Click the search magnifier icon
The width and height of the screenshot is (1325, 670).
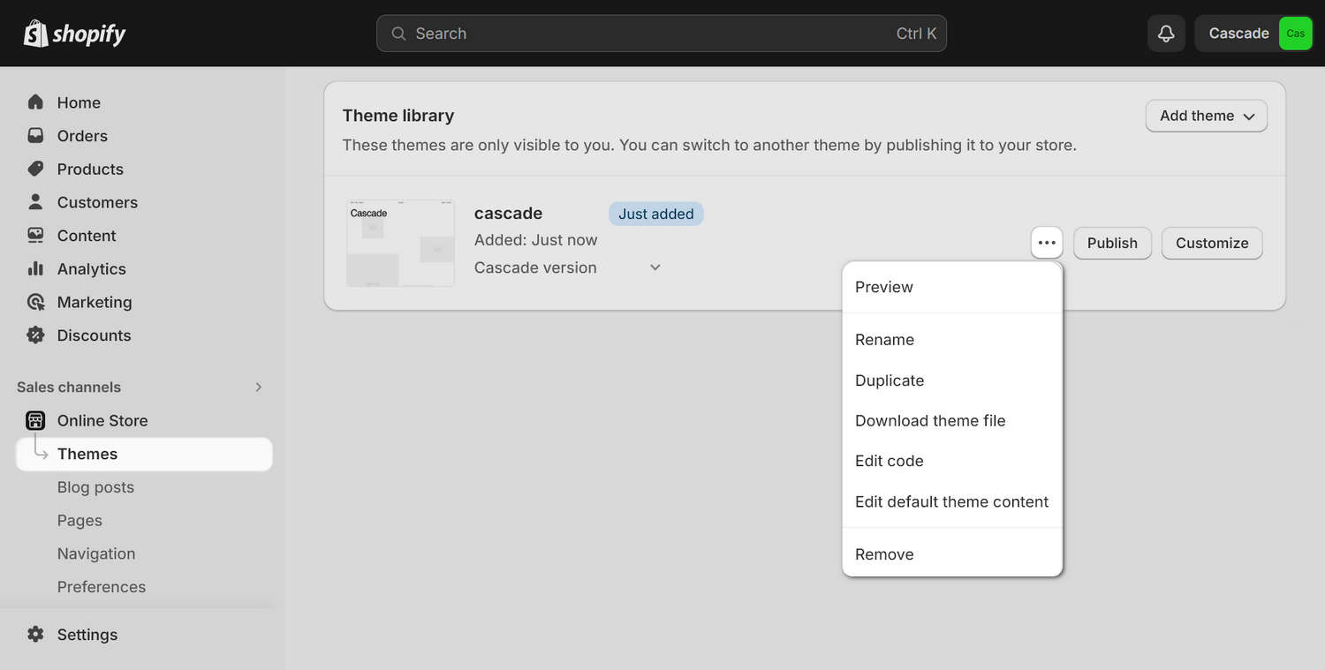click(398, 34)
